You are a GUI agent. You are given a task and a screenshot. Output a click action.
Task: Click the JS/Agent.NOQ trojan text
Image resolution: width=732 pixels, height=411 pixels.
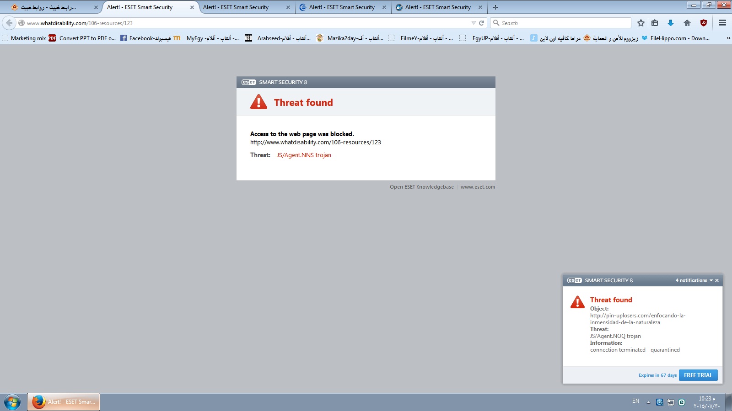click(x=615, y=336)
